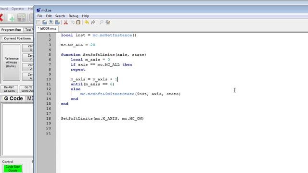Screen dimensions: 308x173
Task: Switch to the Program Run tab
Action: (11, 30)
